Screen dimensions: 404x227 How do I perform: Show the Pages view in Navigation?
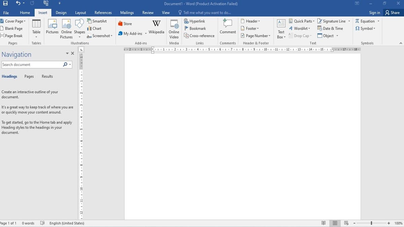[29, 76]
